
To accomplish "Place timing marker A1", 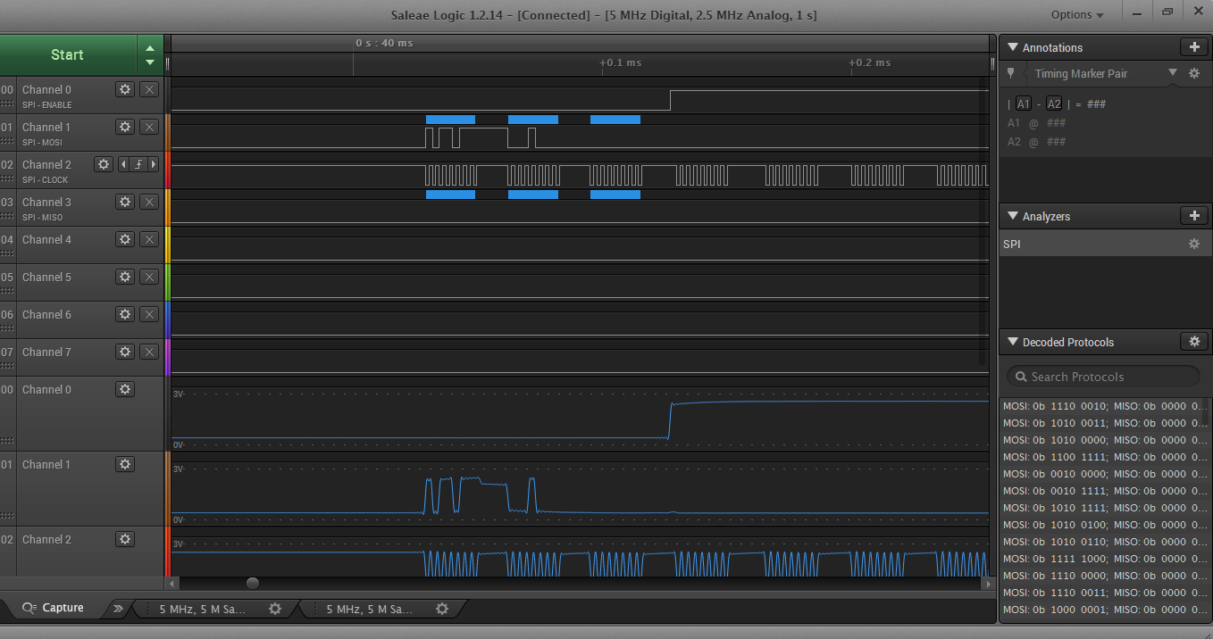I will pos(1024,104).
